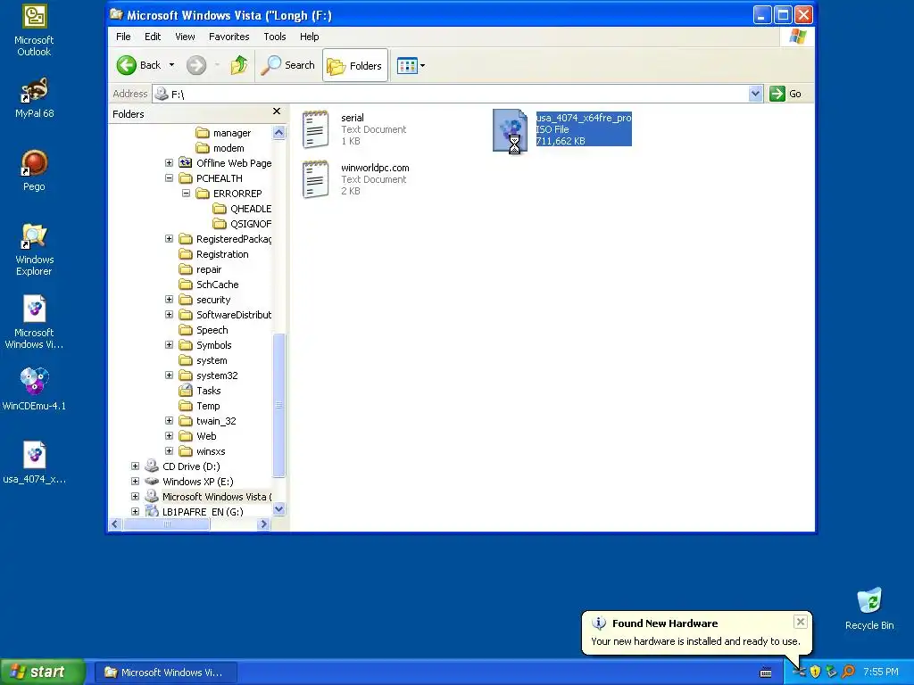
Task: Select usa_4074_x64fre_pro ISO file icon
Action: pos(510,131)
